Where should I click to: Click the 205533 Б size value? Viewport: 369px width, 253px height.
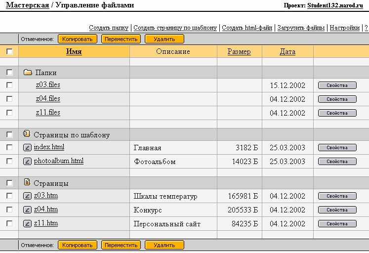coord(243,210)
